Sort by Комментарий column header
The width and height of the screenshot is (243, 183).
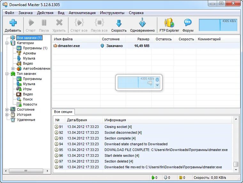(218, 39)
